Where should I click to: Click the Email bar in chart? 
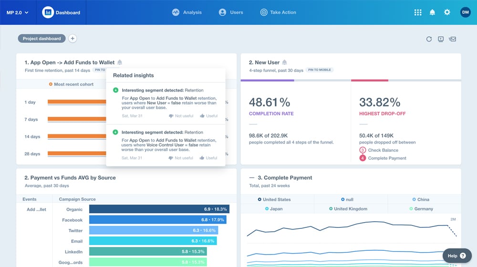pos(153,241)
